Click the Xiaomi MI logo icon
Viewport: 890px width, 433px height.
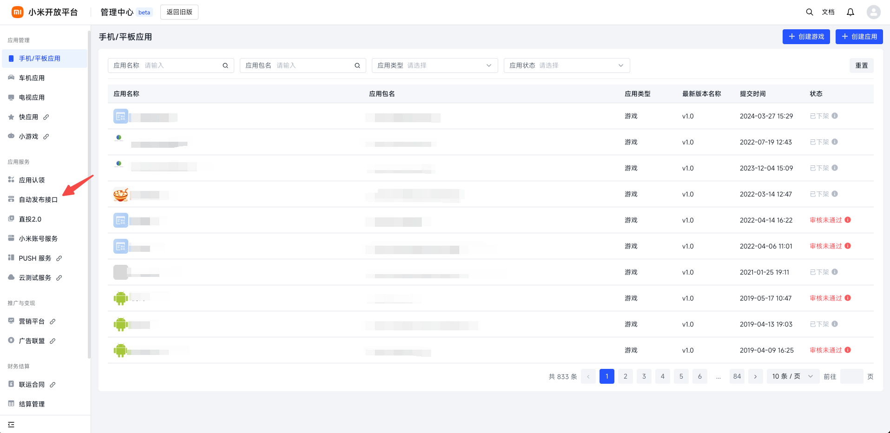click(17, 12)
